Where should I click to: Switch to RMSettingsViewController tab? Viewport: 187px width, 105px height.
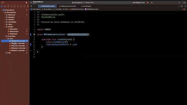tap(67, 6)
